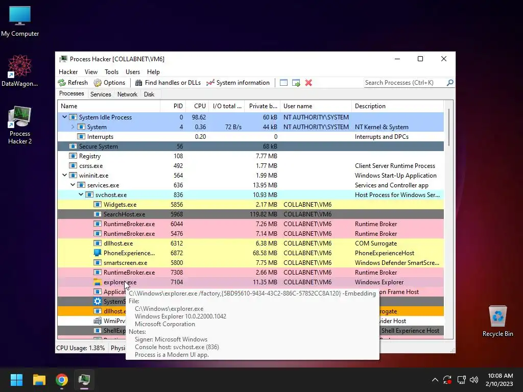This screenshot has height=392, width=523.
Task: Click the find window and thread icon
Action: click(x=296, y=83)
